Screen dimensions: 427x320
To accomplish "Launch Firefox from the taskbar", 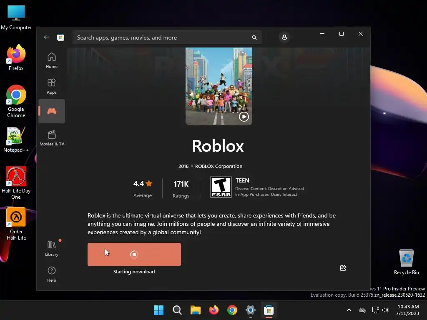I will 214,310.
